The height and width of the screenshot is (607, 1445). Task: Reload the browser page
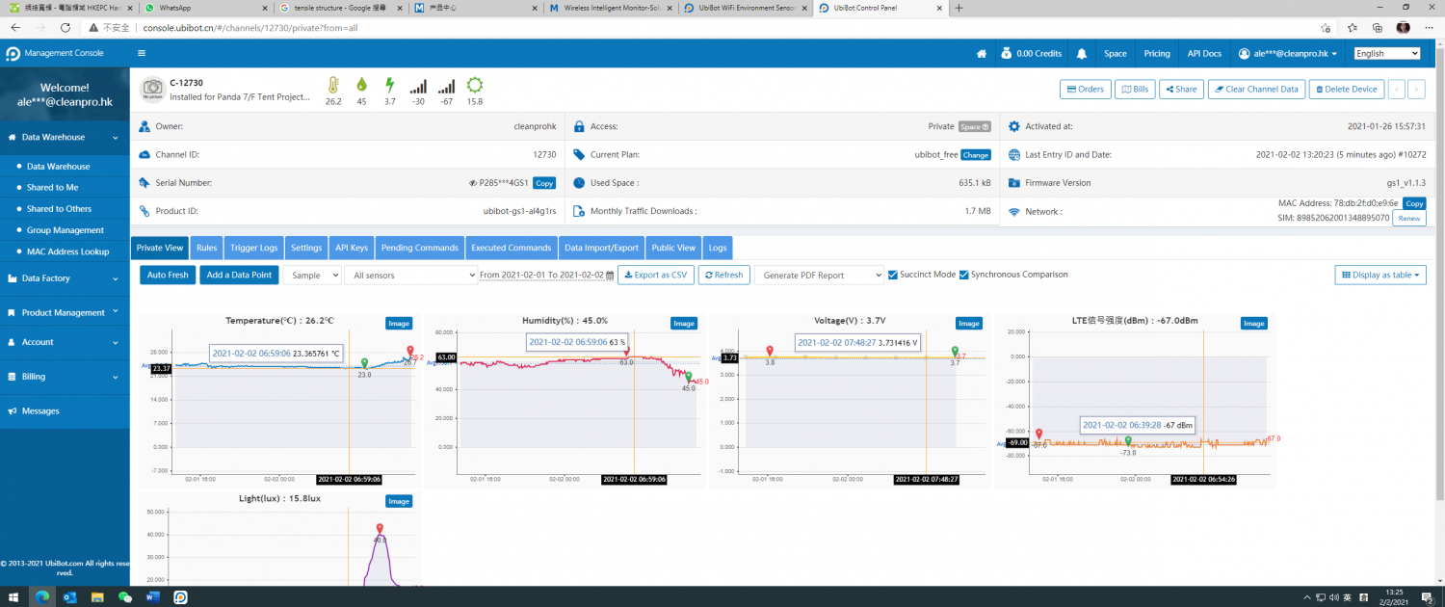(x=66, y=28)
